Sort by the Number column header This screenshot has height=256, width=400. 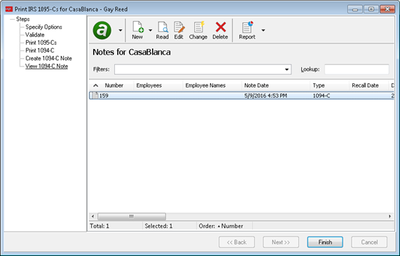point(114,85)
